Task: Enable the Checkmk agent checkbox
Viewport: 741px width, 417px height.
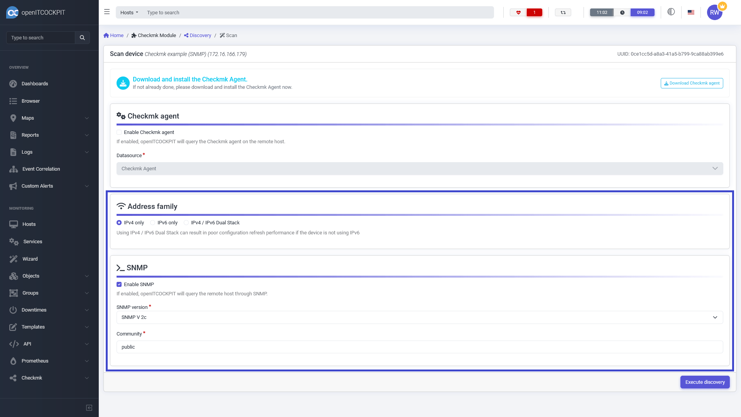Action: pos(119,132)
